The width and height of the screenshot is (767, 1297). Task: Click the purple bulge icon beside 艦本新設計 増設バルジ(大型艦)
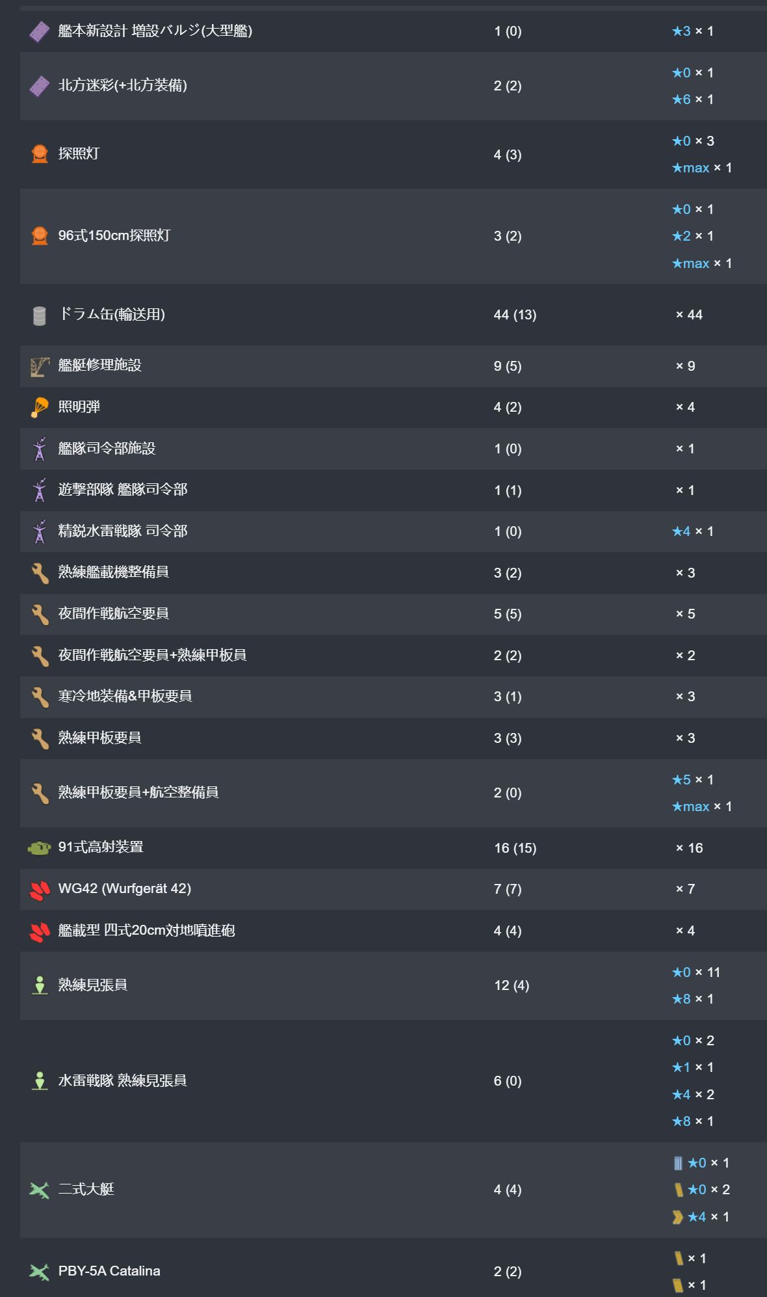click(40, 31)
